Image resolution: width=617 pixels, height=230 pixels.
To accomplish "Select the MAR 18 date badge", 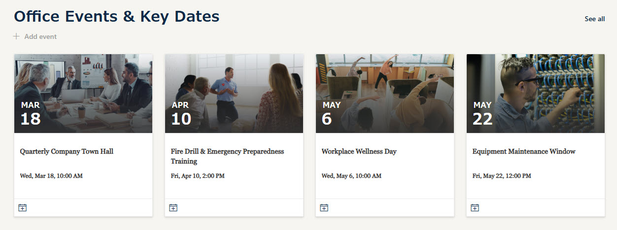I will point(31,114).
